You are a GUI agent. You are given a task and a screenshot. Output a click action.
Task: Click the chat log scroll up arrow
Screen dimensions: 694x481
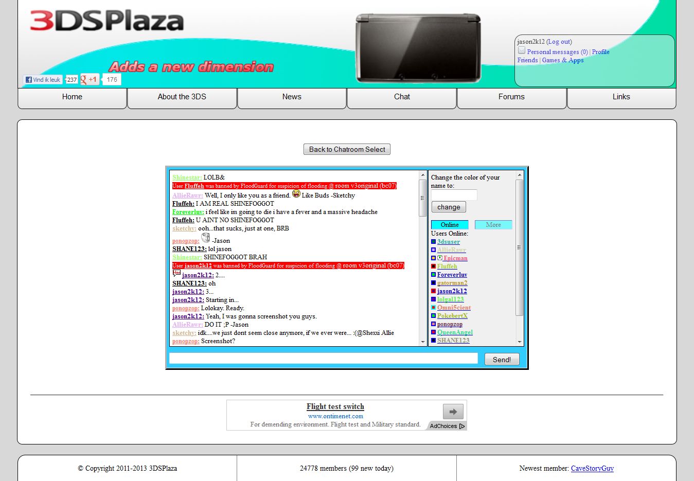[x=423, y=175]
